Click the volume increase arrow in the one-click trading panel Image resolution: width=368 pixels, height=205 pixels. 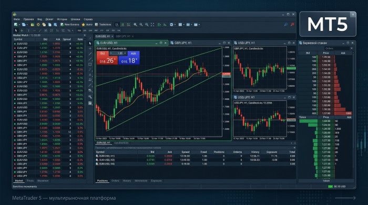tap(125, 53)
